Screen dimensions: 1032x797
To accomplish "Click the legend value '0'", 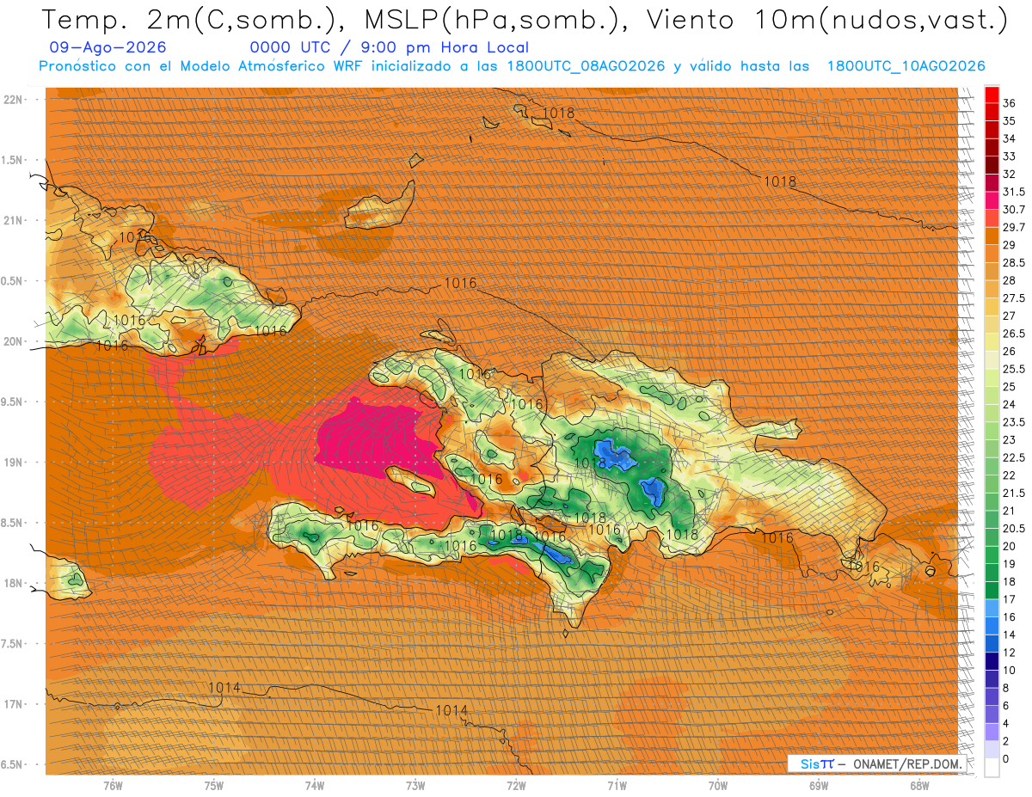I will tap(1006, 758).
